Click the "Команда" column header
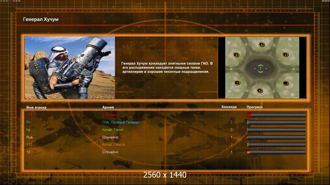The height and width of the screenshot is (185, 330). pos(229,107)
